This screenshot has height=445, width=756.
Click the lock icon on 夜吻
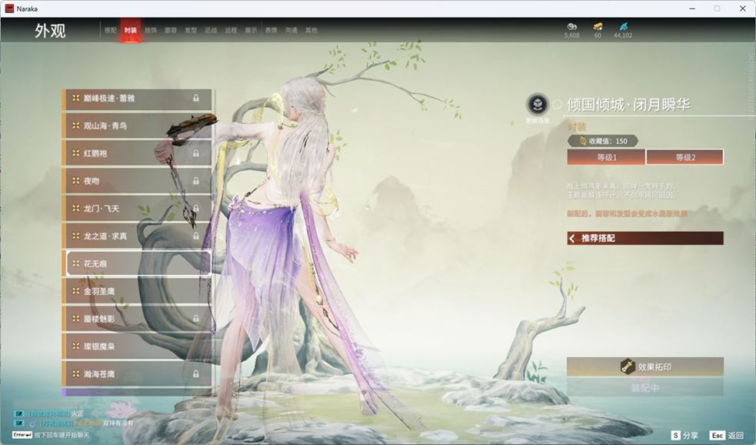[x=196, y=181]
